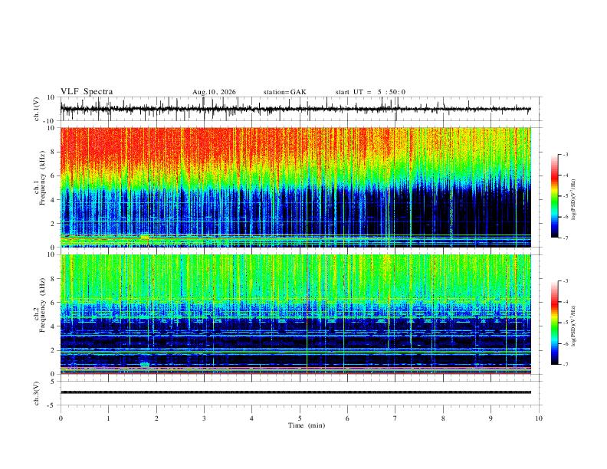
Task: Click the time axis tick label '0'
Action: pos(61,418)
